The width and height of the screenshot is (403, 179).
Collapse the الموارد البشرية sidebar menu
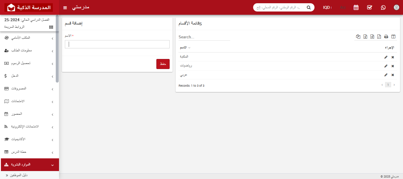click(x=30, y=165)
